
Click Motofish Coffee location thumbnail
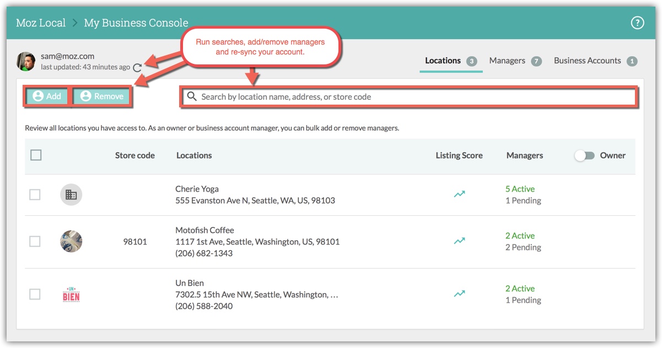(71, 241)
